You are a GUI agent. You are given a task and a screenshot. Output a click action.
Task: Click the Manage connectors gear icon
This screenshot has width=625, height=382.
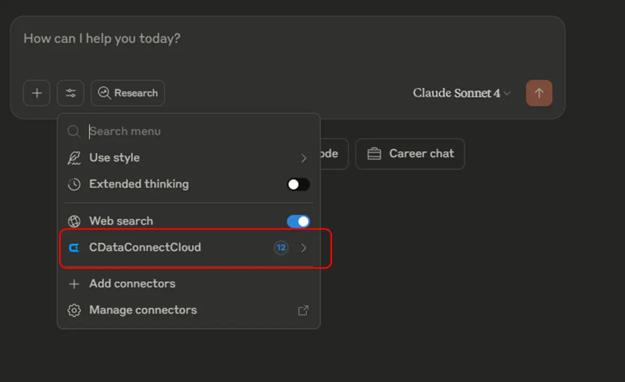click(x=74, y=310)
